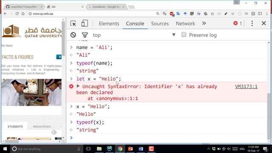This screenshot has width=272, height=153.
Task: Click the Qatar University logo
Action: click(32, 31)
